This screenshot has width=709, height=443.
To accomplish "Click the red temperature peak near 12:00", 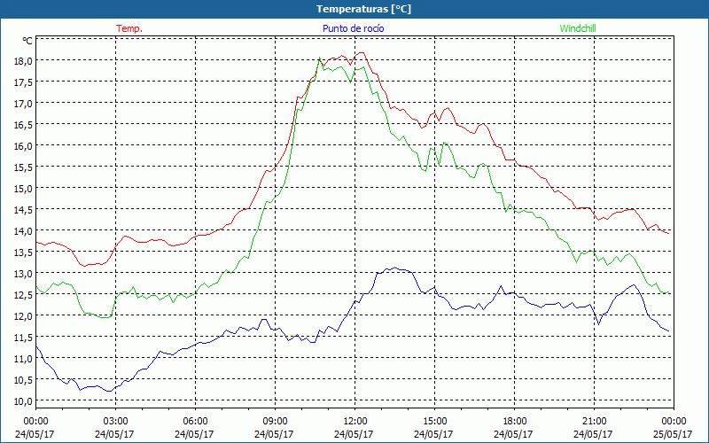I will pos(362,53).
